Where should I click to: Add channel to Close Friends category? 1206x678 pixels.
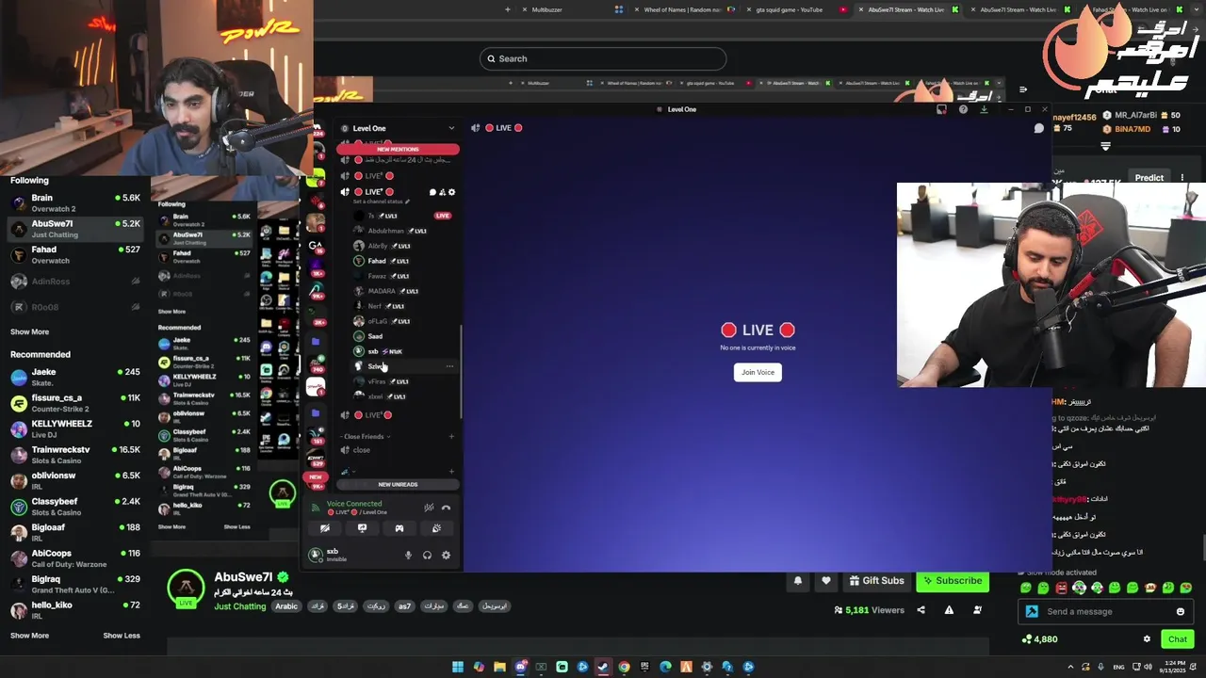pos(451,436)
